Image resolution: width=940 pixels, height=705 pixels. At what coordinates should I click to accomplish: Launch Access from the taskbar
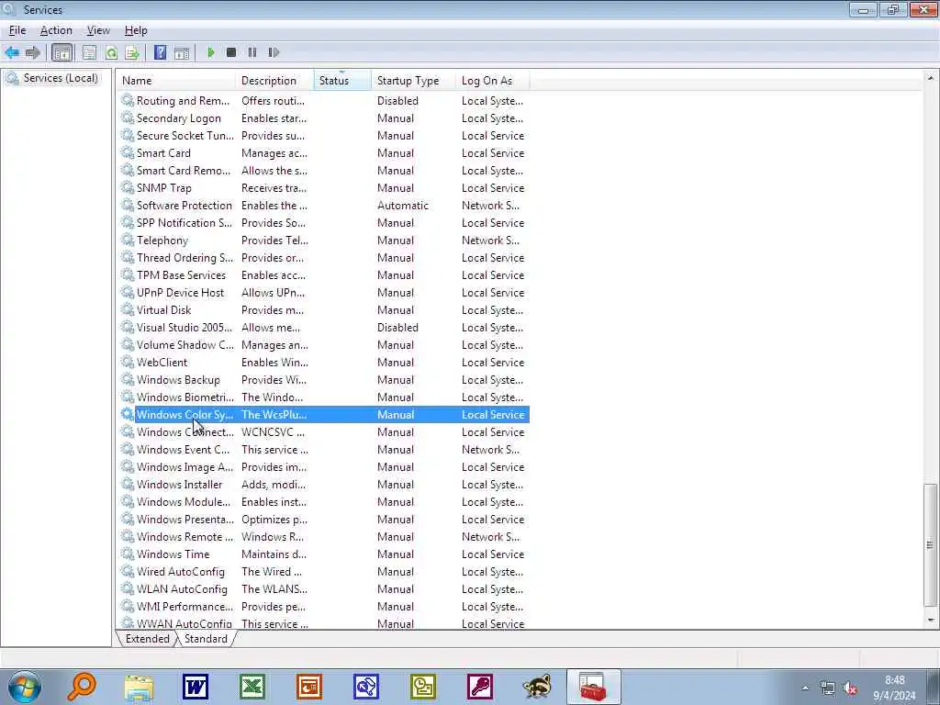click(x=480, y=687)
